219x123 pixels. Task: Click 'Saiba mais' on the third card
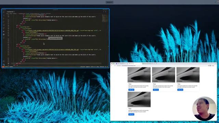point(180,90)
